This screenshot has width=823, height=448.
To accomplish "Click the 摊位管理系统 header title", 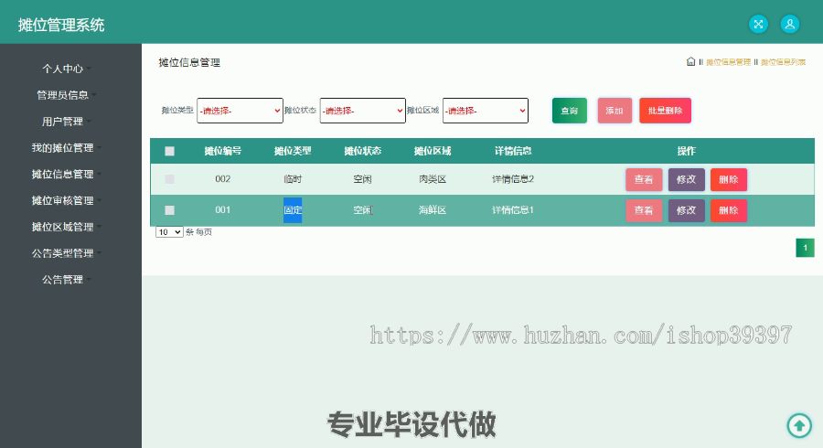I will (61, 25).
